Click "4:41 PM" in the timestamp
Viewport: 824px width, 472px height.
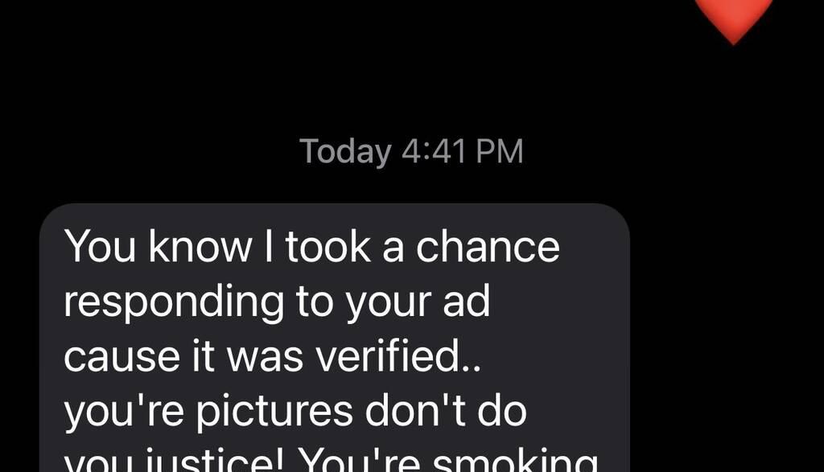point(463,151)
